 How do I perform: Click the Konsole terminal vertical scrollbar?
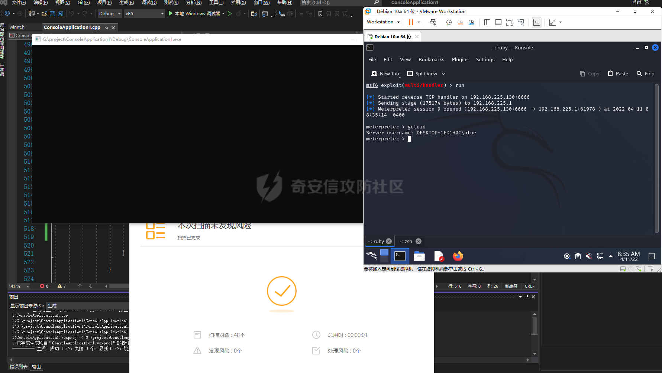click(657, 159)
